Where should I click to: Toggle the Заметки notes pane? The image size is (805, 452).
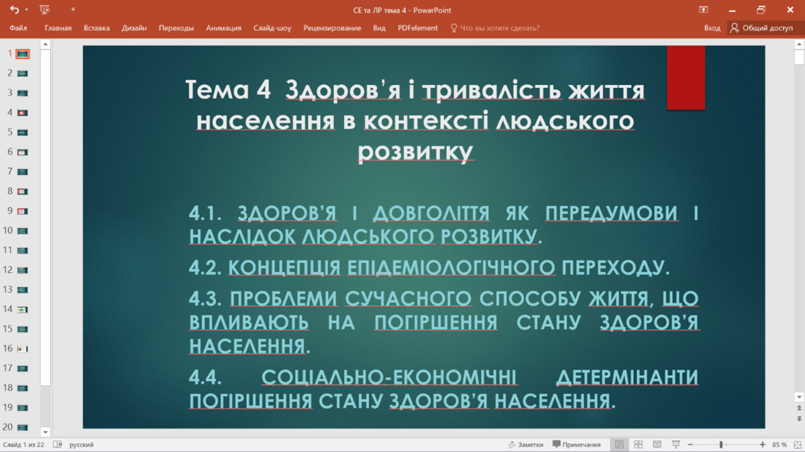pyautogui.click(x=525, y=445)
